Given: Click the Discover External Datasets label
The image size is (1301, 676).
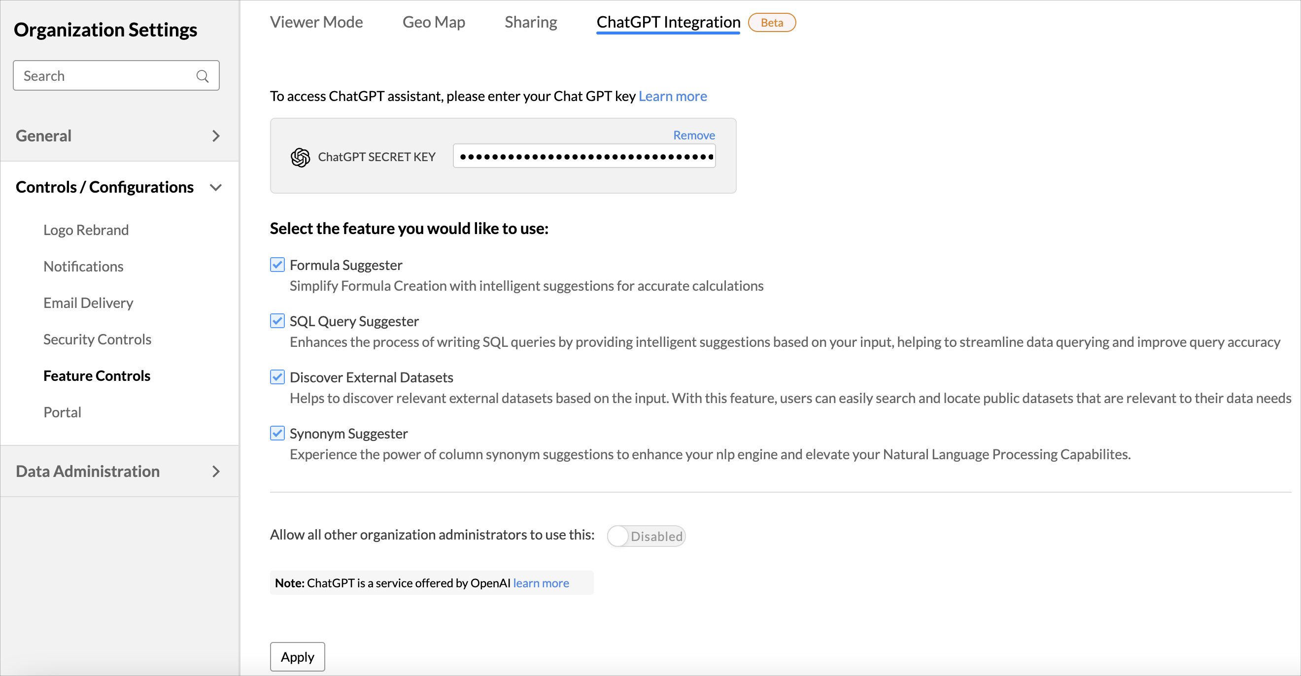Looking at the screenshot, I should pos(371,377).
